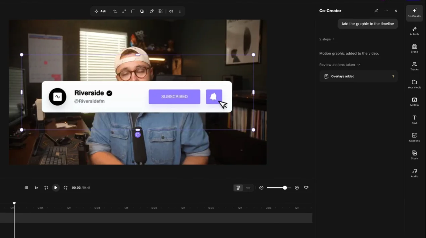Click the '1' count on Overlays added
The height and width of the screenshot is (238, 426).
tap(393, 76)
